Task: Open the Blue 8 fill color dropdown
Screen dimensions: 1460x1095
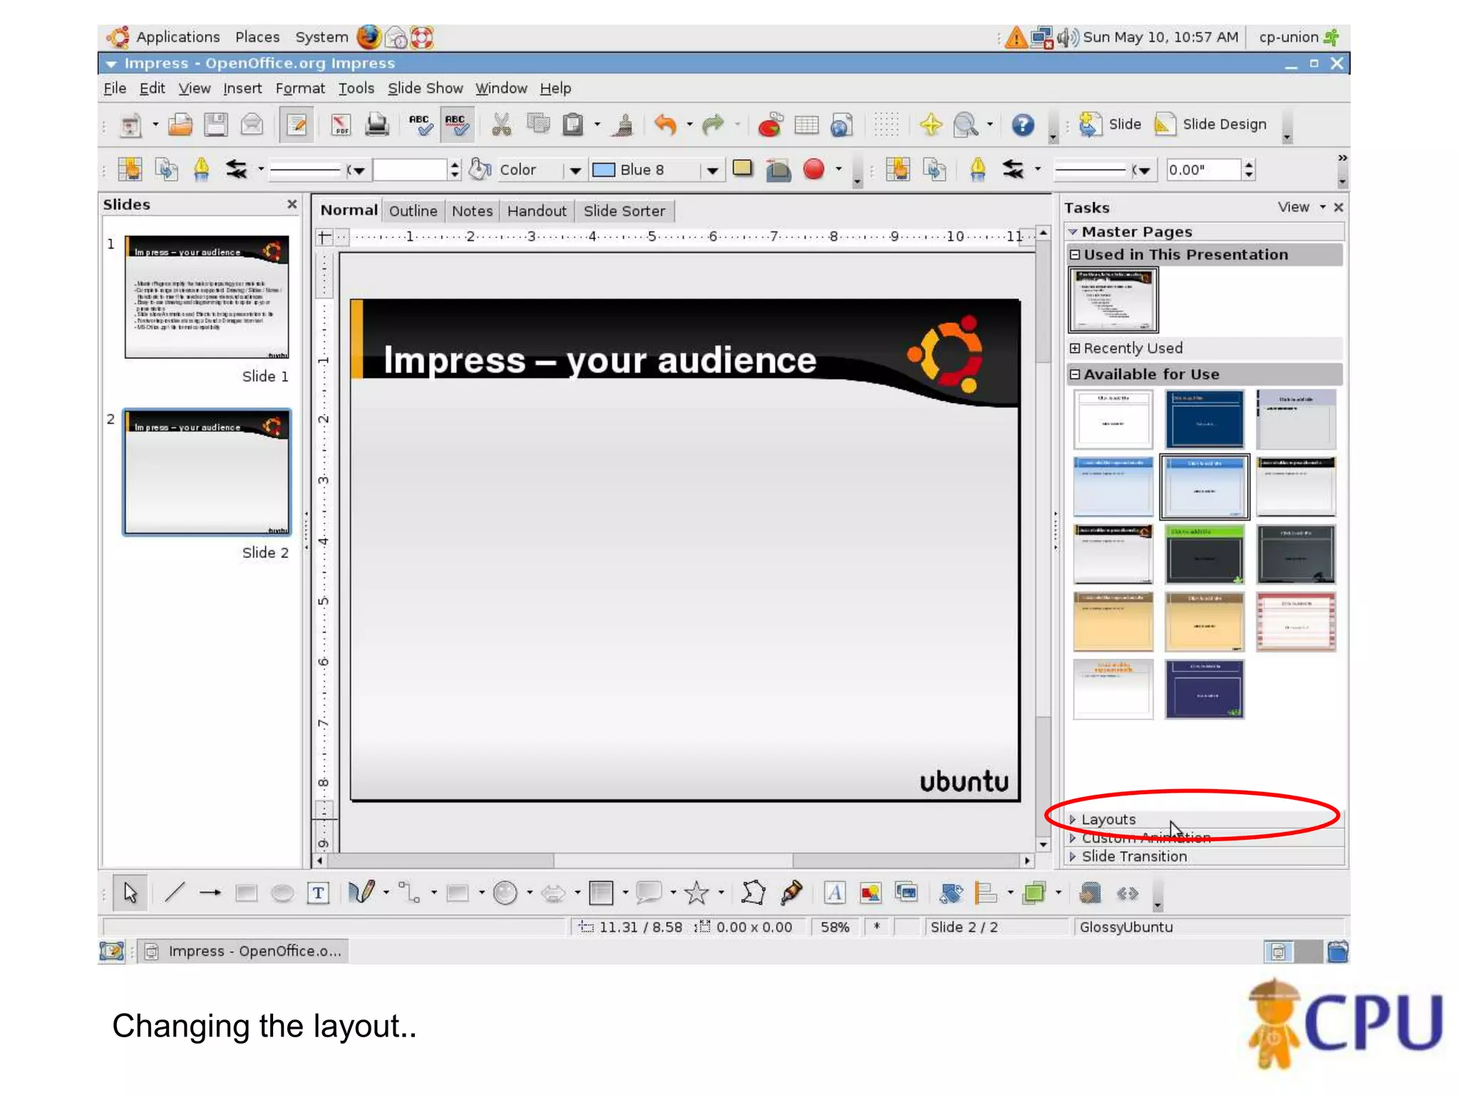Action: pos(711,170)
